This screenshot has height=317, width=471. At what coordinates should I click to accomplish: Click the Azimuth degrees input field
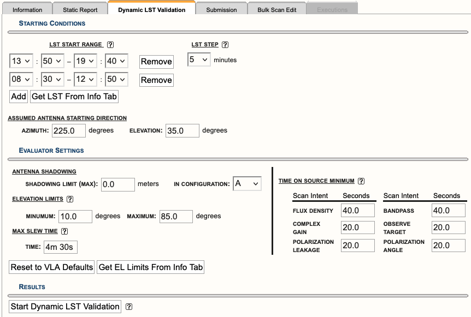coord(69,131)
